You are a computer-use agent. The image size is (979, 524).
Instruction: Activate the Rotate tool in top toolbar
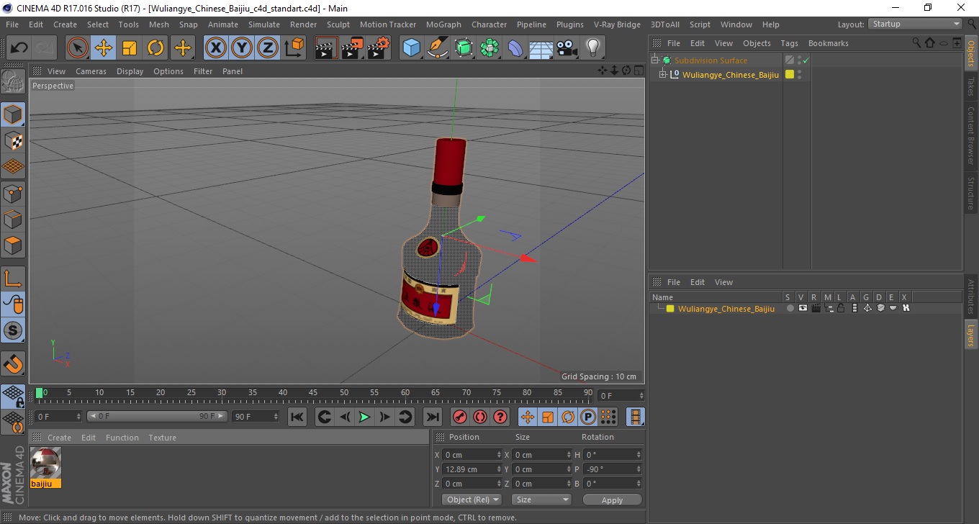155,48
